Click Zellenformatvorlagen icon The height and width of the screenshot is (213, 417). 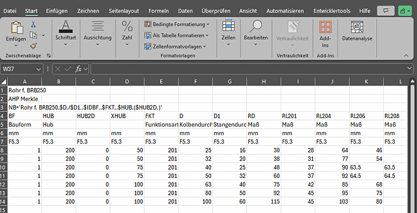(x=147, y=47)
